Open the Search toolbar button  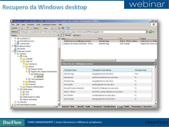[34, 28]
